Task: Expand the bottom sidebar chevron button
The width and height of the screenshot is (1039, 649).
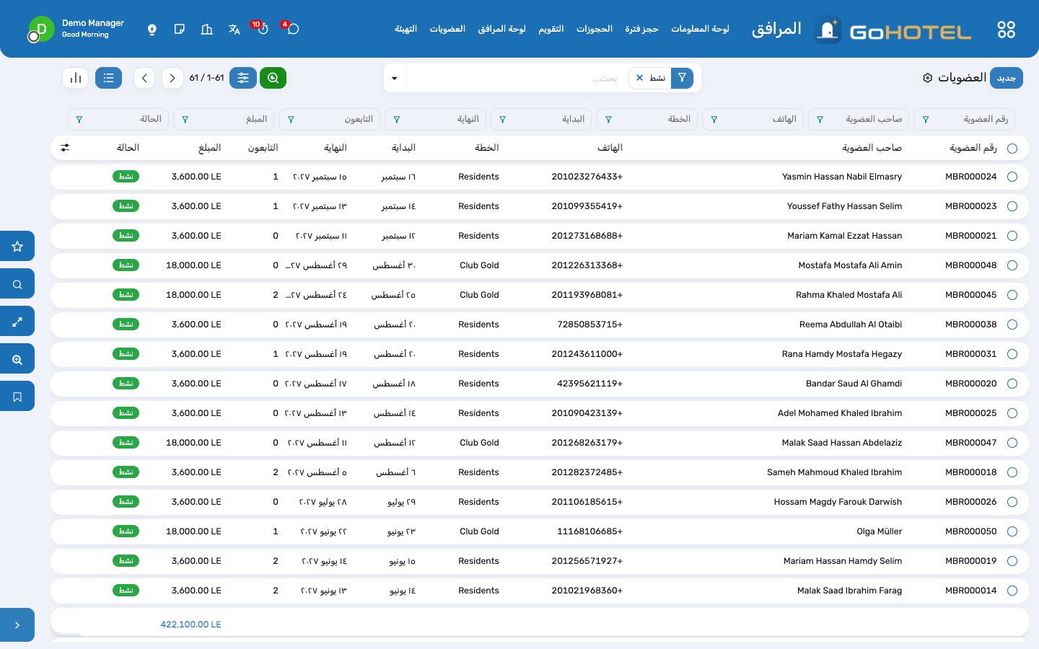Action: tap(17, 625)
